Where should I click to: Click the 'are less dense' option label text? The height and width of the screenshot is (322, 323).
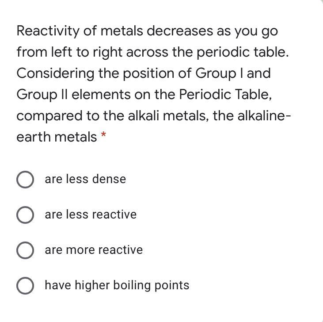85,179
